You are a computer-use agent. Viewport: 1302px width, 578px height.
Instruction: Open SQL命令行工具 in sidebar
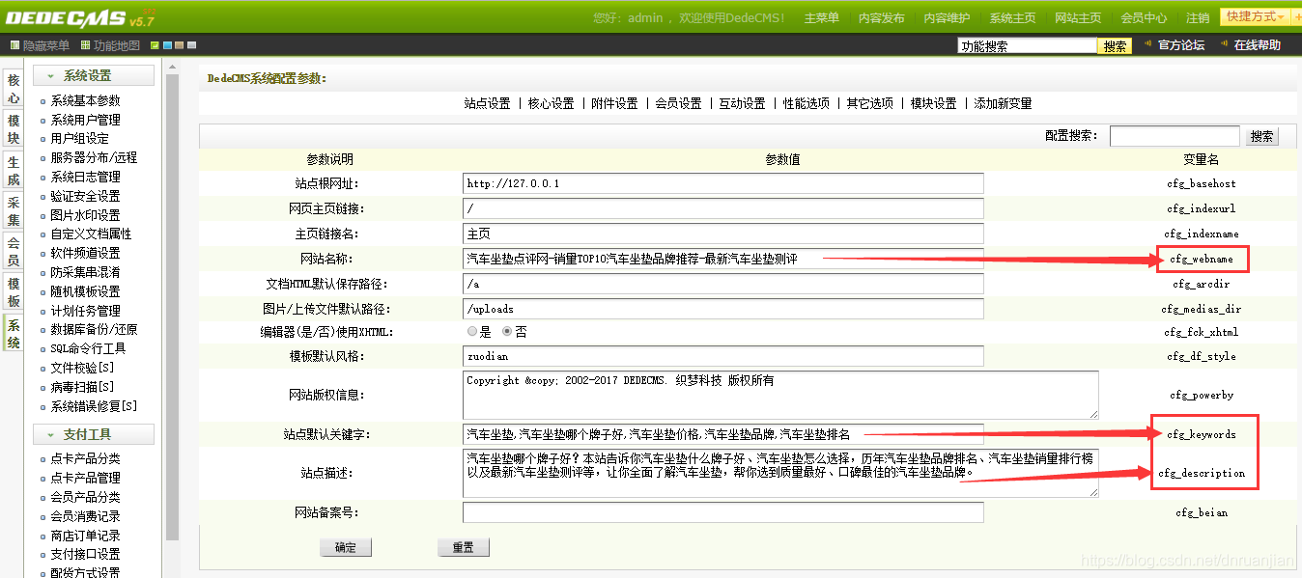tap(88, 348)
